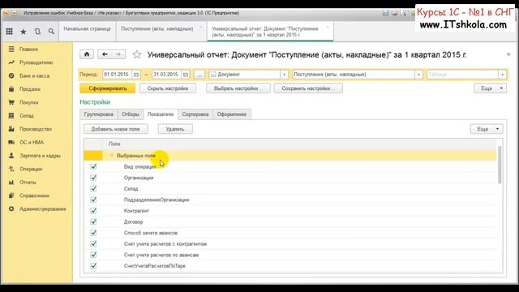
Task: Uncheck Счет учета расчетов с контрагентом
Action: click(93, 243)
